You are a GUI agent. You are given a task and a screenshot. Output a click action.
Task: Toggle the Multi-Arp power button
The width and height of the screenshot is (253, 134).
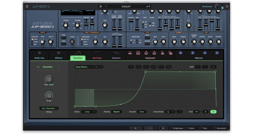point(39,53)
